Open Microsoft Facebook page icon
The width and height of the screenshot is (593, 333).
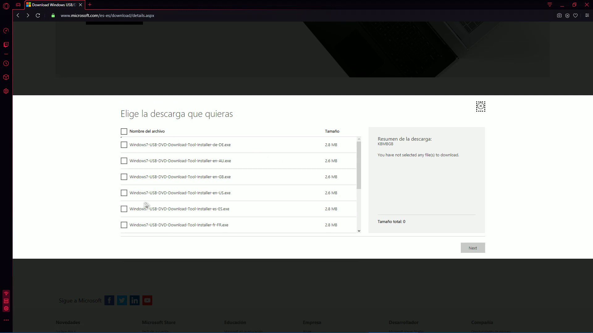(109, 300)
